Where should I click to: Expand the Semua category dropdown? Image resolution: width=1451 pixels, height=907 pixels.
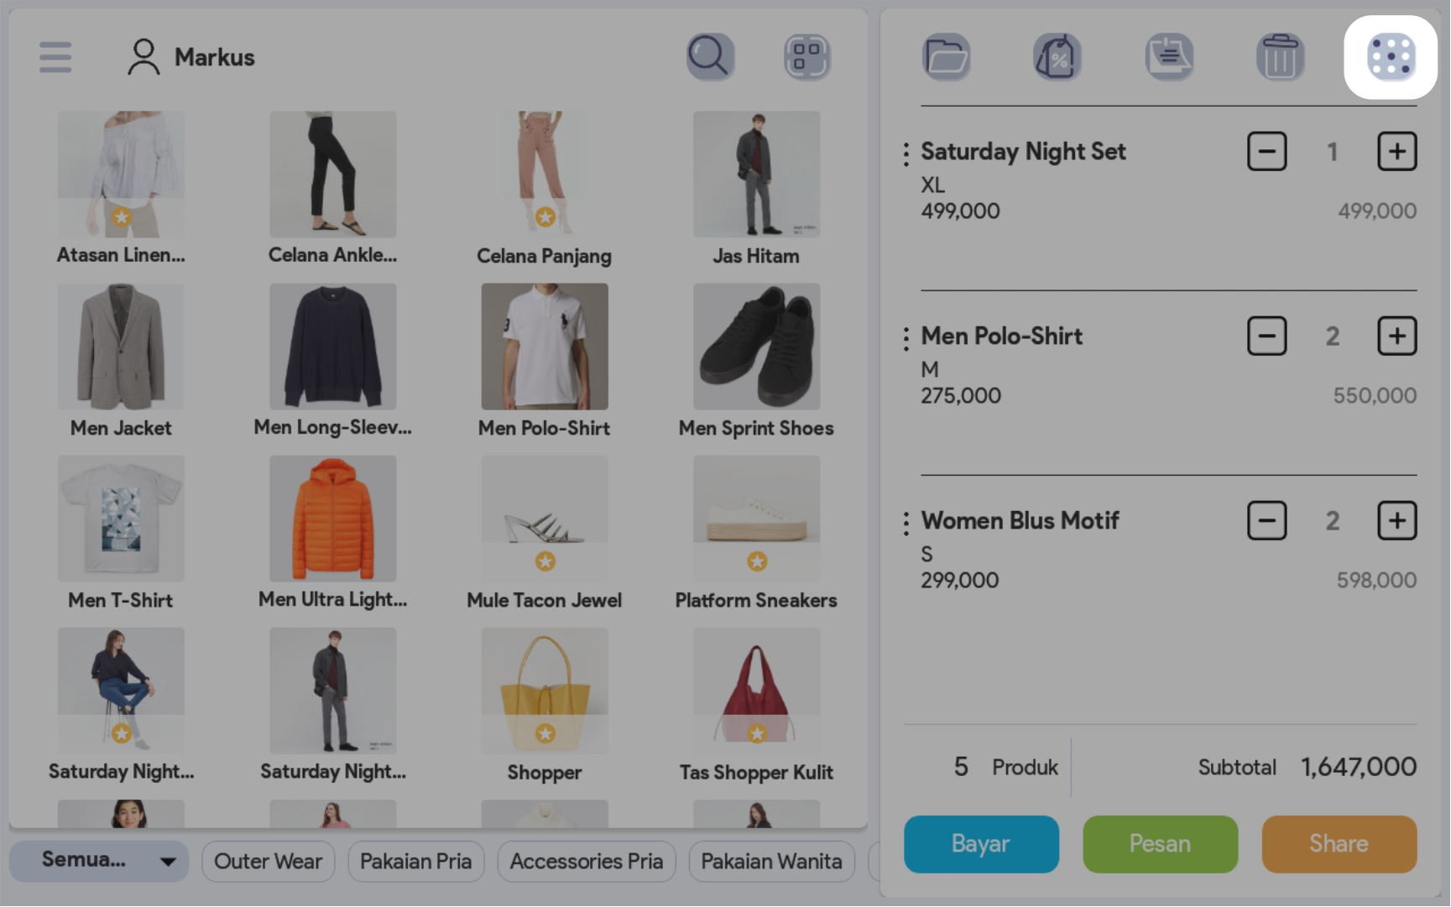tap(99, 861)
